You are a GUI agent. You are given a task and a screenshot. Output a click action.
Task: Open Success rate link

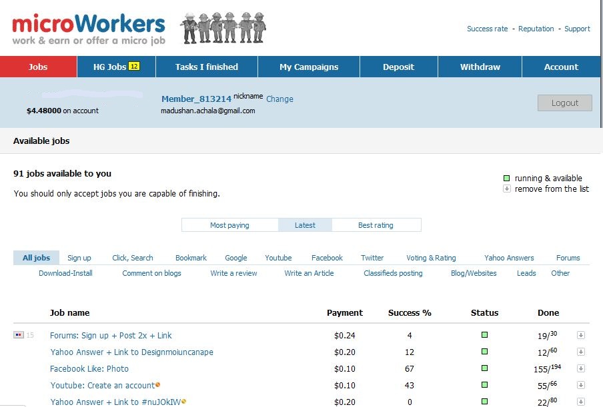click(487, 29)
